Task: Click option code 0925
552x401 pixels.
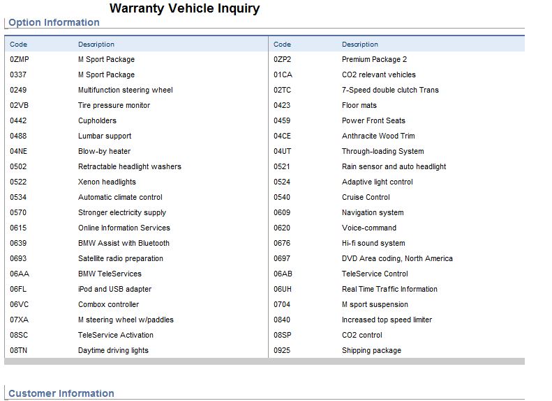Action: point(282,351)
